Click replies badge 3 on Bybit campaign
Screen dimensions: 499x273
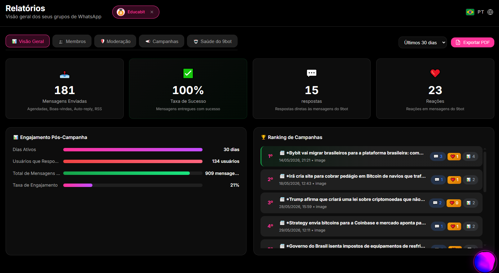438,156
